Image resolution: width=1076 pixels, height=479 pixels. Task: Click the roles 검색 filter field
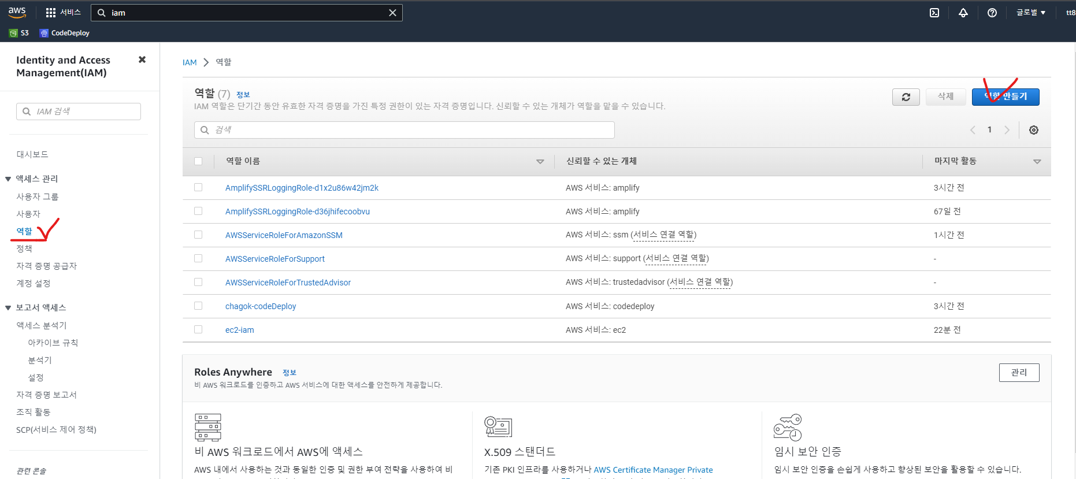405,130
